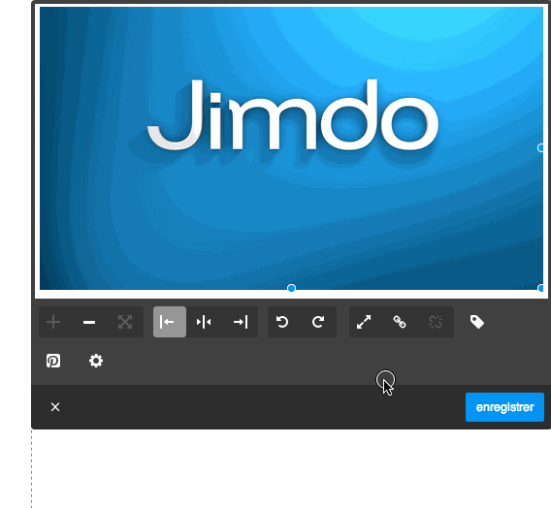Image resolution: width=551 pixels, height=508 pixels.
Task: Toggle the Pinterest pin-it button option
Action: click(53, 361)
